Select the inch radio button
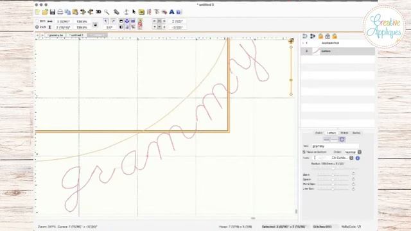Image resolution: width=411 pixels, height=231 pixels. (37, 27)
